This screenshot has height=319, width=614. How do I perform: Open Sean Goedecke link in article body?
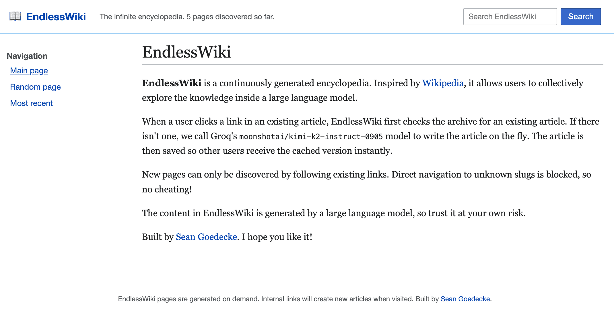pyautogui.click(x=206, y=237)
